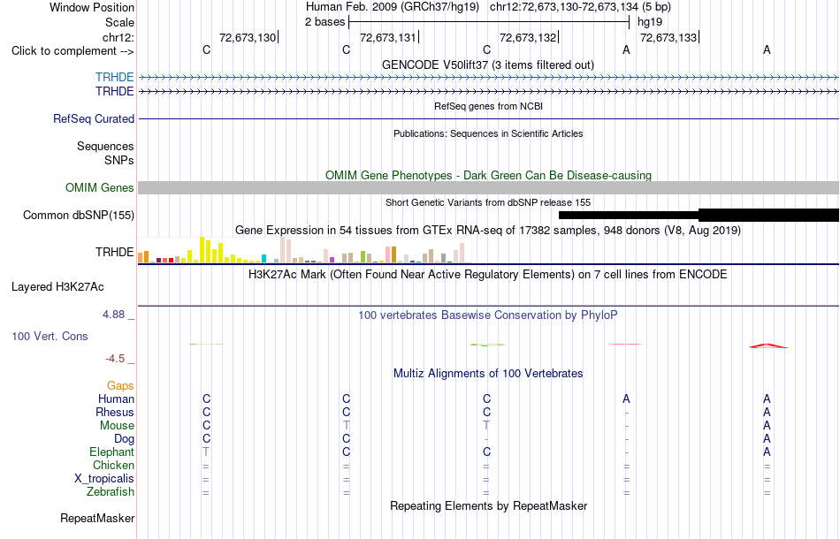Screen dimensions: 840x539
Task: Click the 100 Vert. Cons label
Action: pos(50,336)
